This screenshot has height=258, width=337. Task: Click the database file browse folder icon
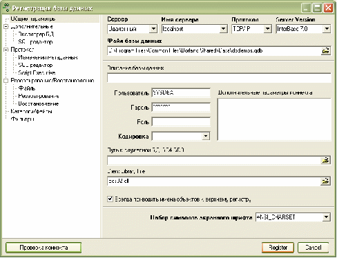pyautogui.click(x=325, y=51)
